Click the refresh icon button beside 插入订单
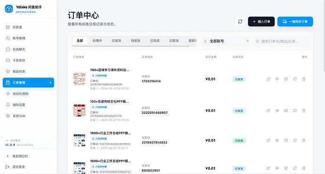 [240, 22]
